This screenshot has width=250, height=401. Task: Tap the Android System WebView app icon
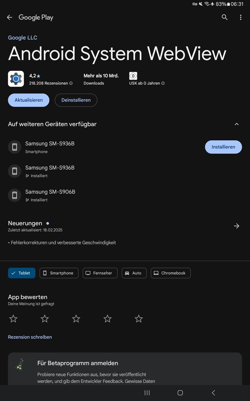tap(16, 79)
